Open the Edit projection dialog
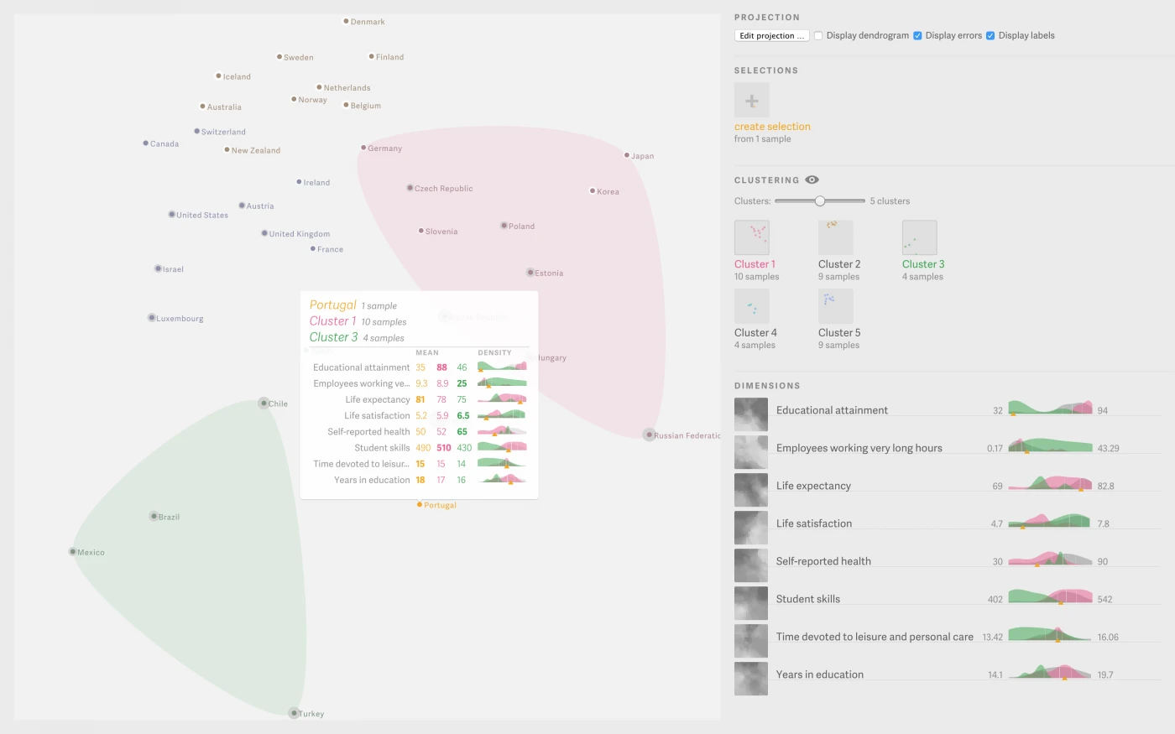This screenshot has height=734, width=1175. 770,35
